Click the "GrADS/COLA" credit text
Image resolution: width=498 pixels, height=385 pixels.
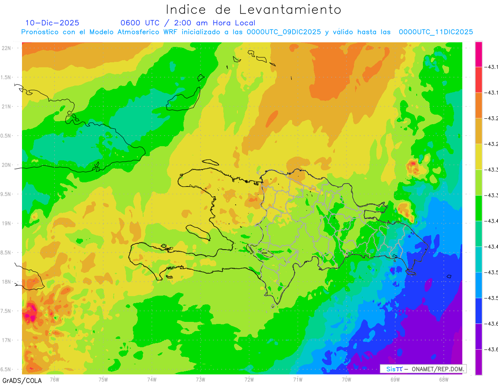[x=22, y=380]
